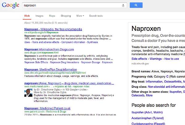Click Ibuprofen (Advil, Motrin) related search
Screen dimensions: 185x125
click(147, 112)
